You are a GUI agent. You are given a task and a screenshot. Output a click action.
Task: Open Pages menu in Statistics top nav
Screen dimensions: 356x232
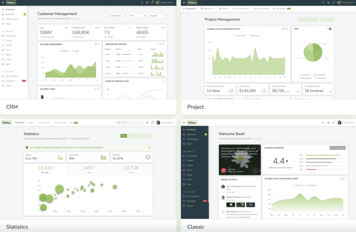pyautogui.click(x=32, y=122)
